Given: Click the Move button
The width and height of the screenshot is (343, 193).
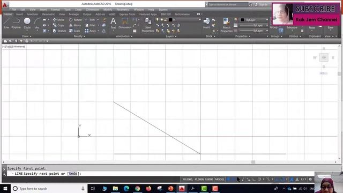Looking at the screenshot, I should 58,20.
